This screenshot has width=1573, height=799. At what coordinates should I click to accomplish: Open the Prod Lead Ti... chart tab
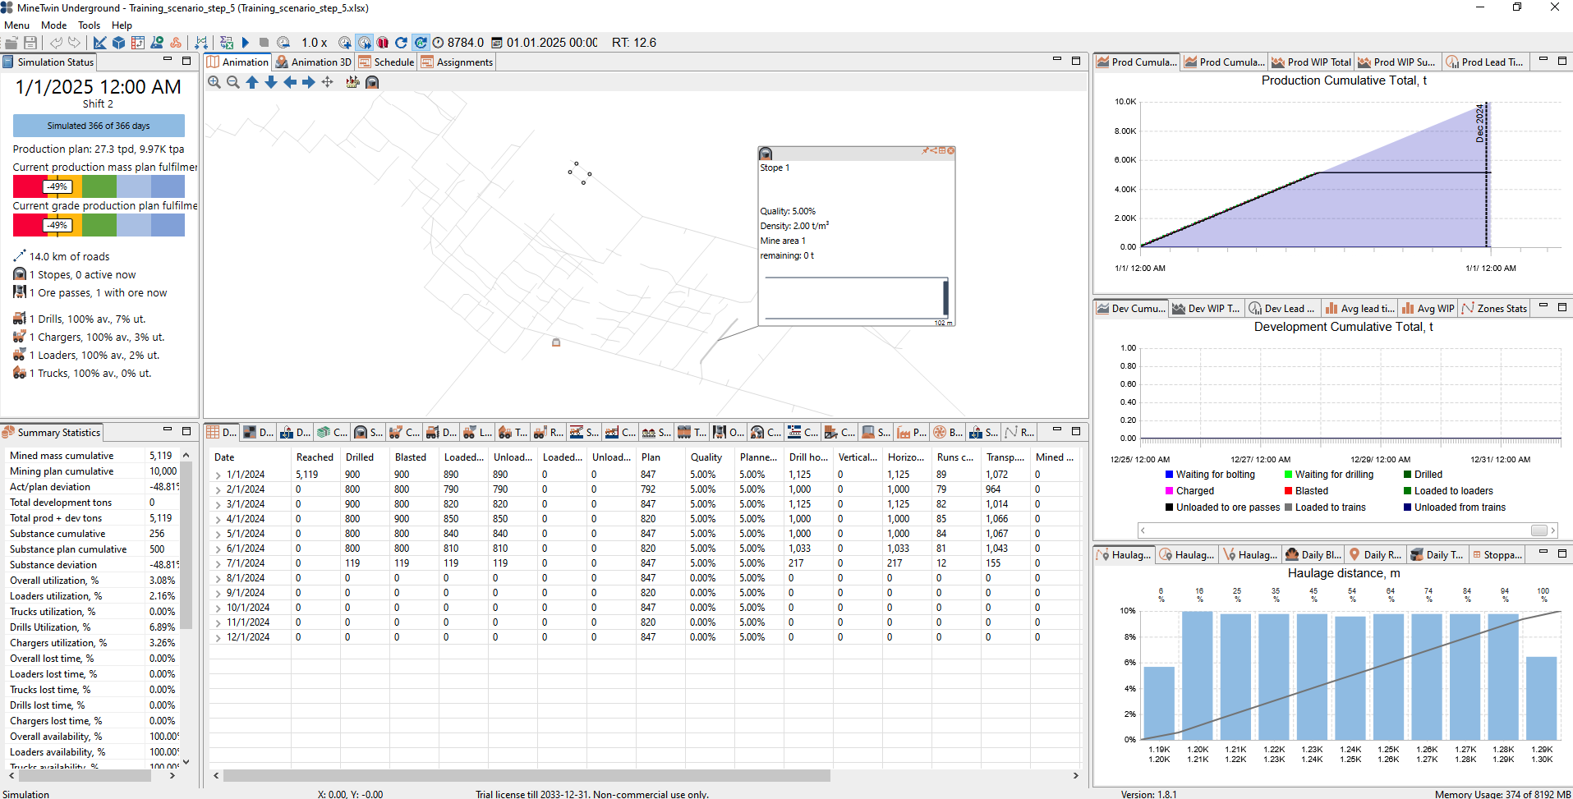[x=1485, y=62]
